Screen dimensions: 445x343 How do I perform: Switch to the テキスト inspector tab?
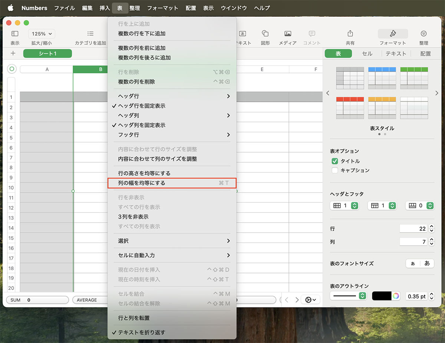[x=396, y=54]
